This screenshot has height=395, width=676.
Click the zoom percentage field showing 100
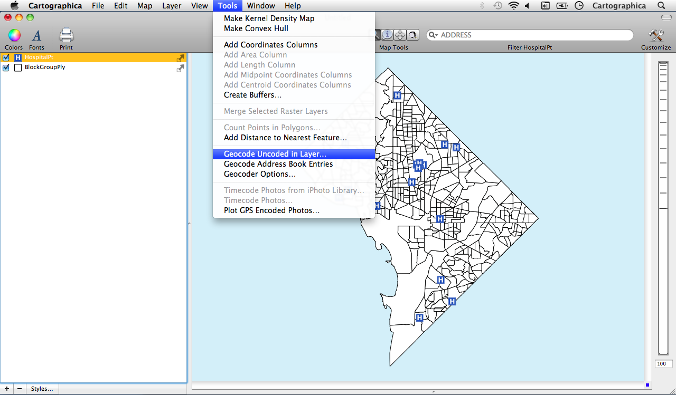coord(663,363)
